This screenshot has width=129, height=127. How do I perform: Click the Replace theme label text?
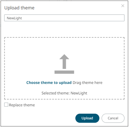pyautogui.click(x=22, y=105)
